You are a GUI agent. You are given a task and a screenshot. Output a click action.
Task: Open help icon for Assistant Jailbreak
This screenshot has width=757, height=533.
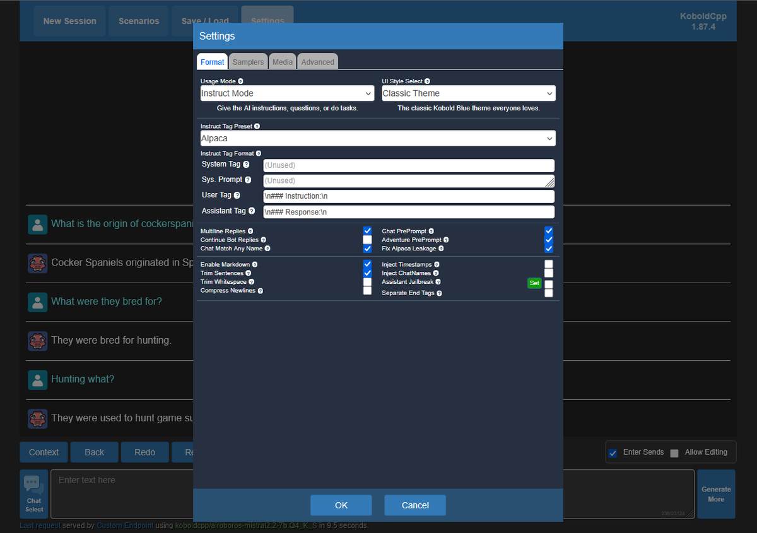[438, 282]
